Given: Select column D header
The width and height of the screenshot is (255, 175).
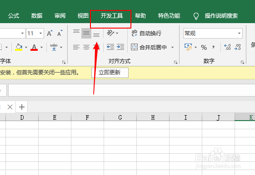Looking at the screenshot, I should [x=22, y=117].
